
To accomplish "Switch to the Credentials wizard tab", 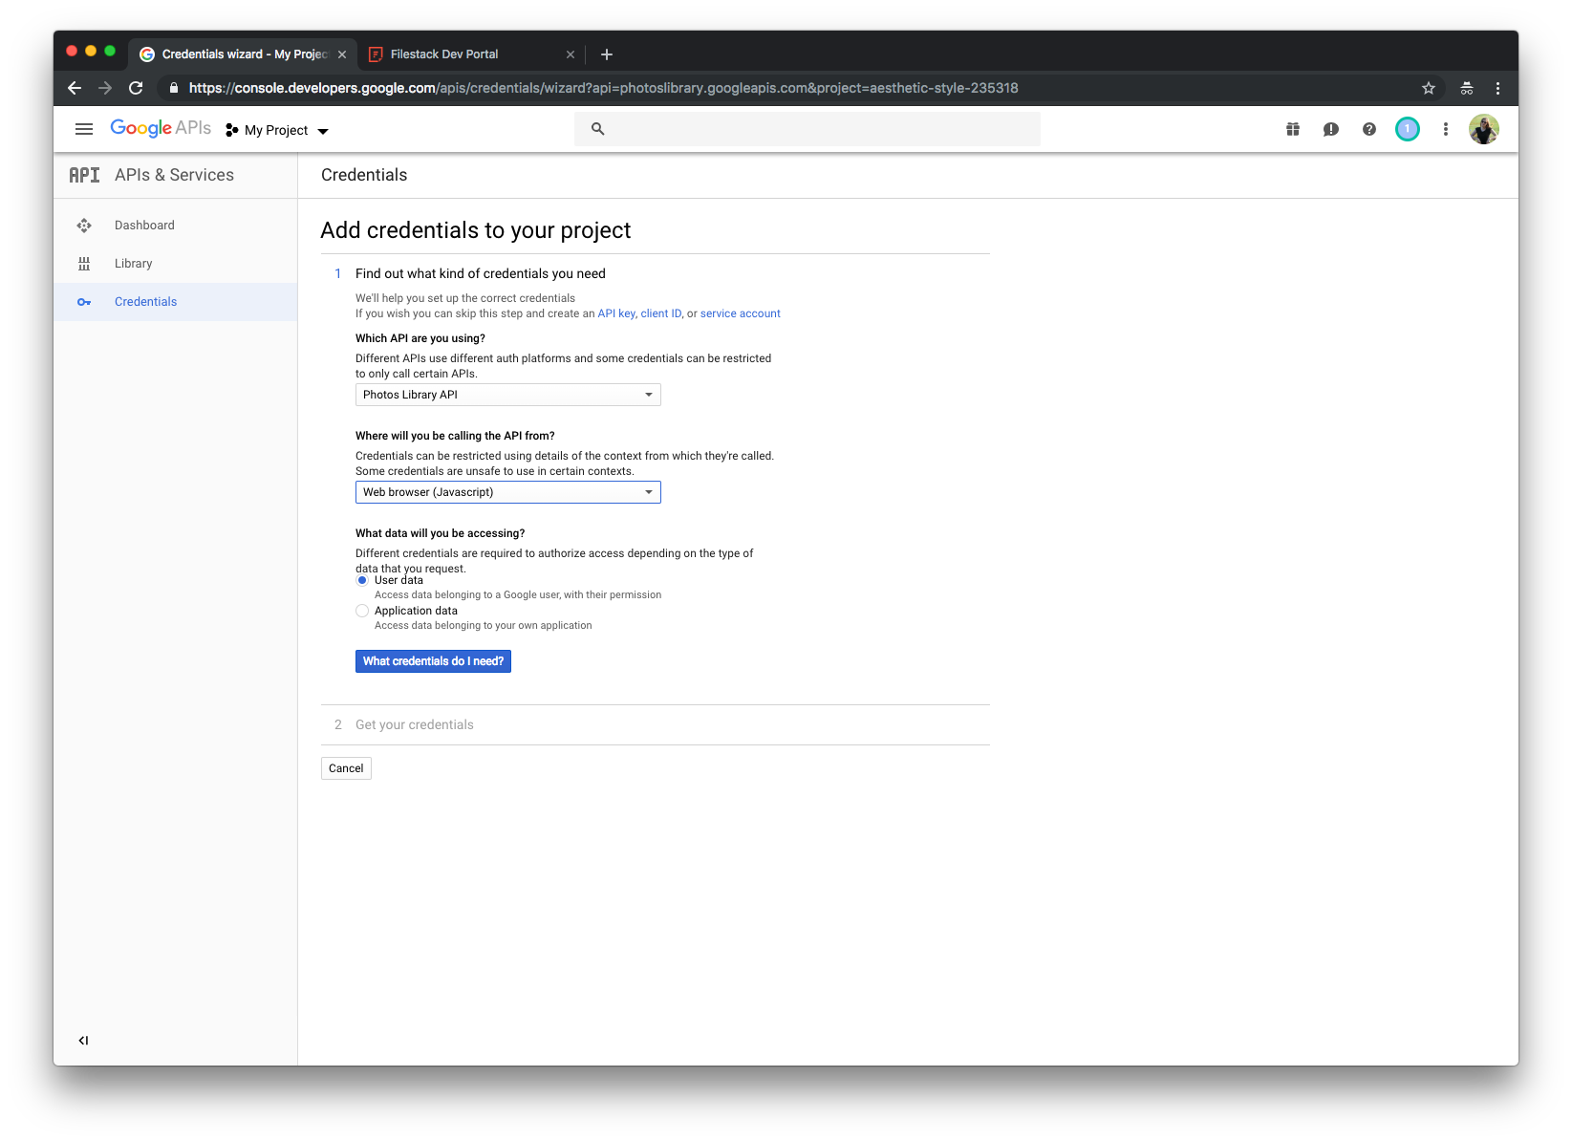I will click(x=243, y=54).
